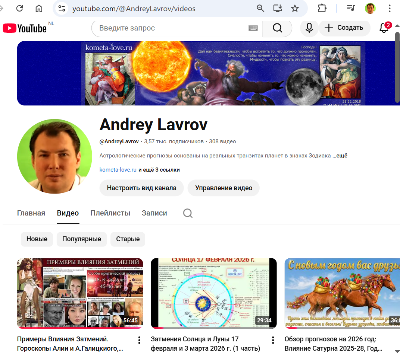Expand channel description with ...ещё
The height and width of the screenshot is (354, 400).
pos(340,156)
